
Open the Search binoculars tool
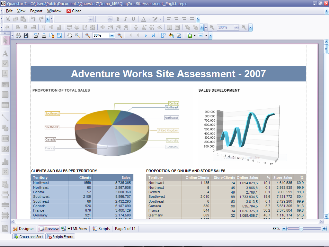(x=18, y=35)
